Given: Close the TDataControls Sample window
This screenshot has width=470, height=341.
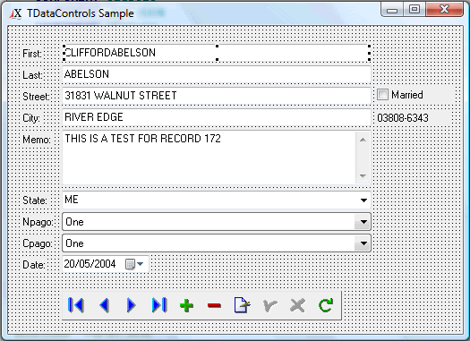Looking at the screenshot, I should (x=444, y=10).
